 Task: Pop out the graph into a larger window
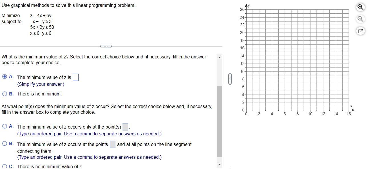[361, 31]
